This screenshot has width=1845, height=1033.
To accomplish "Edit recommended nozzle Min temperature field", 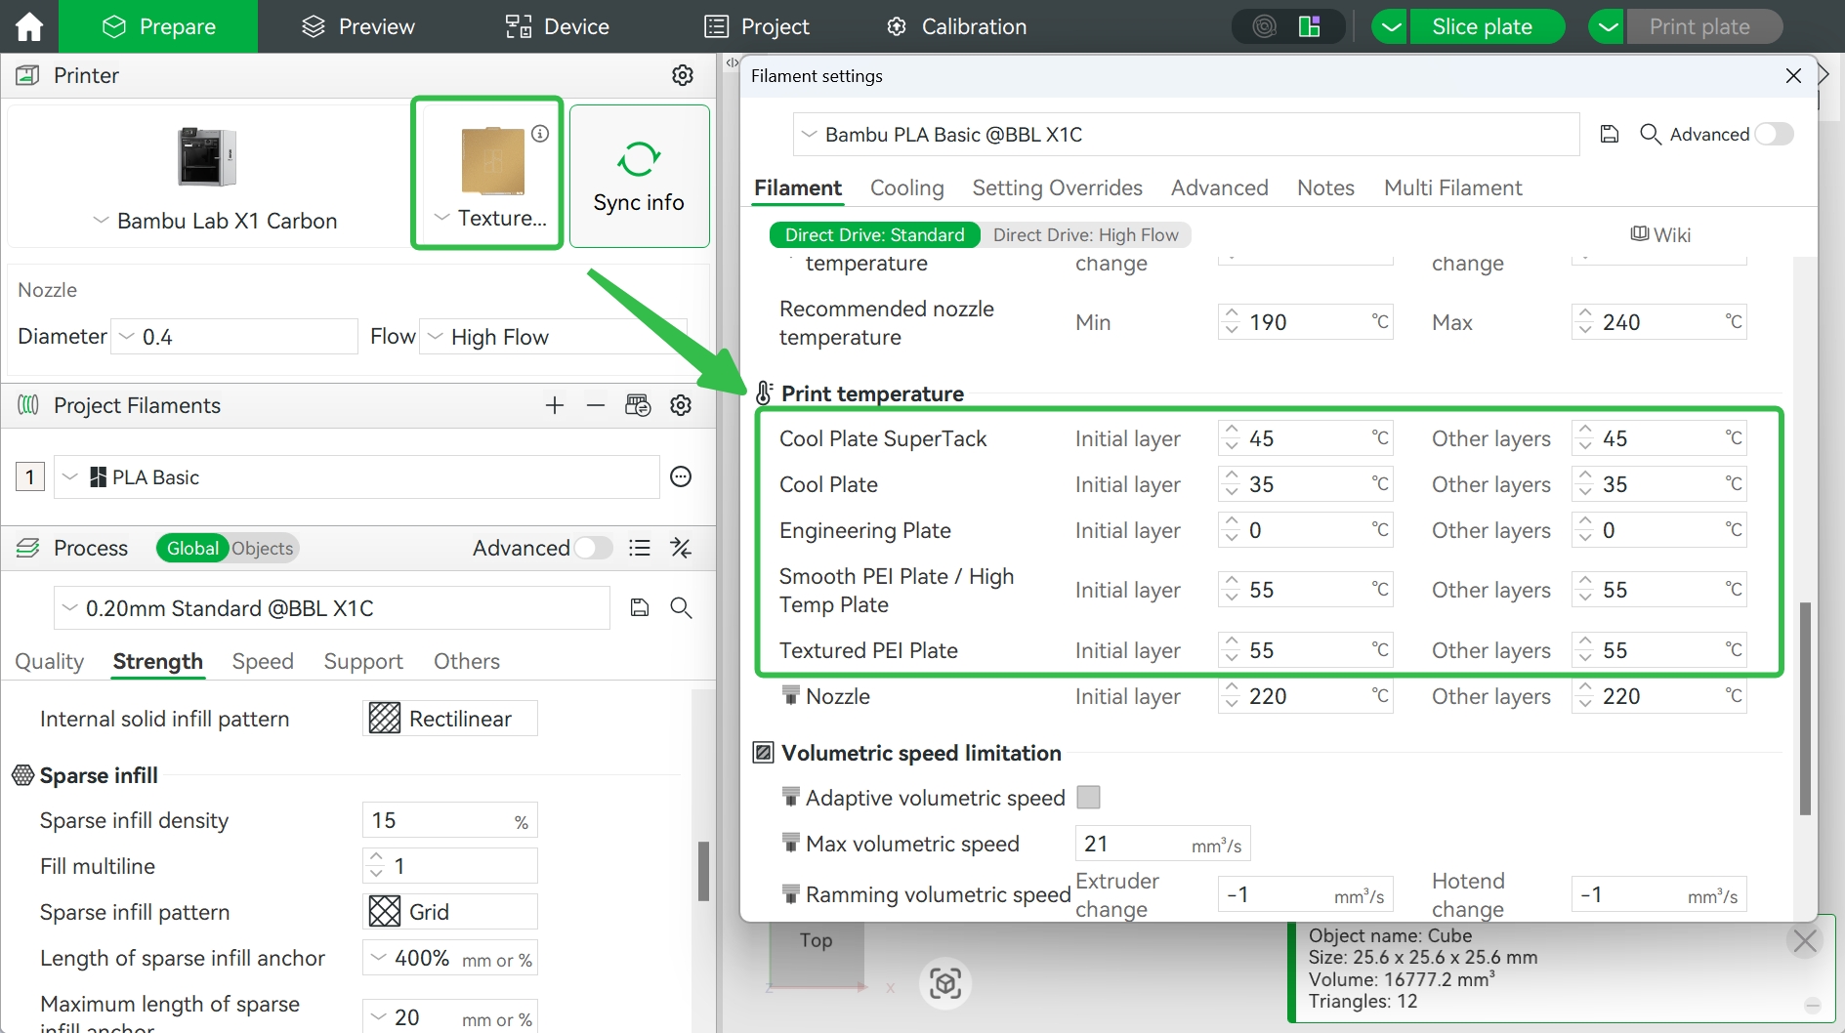I will coord(1306,322).
